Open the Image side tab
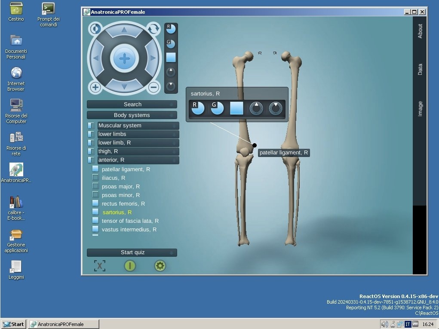 [x=420, y=109]
